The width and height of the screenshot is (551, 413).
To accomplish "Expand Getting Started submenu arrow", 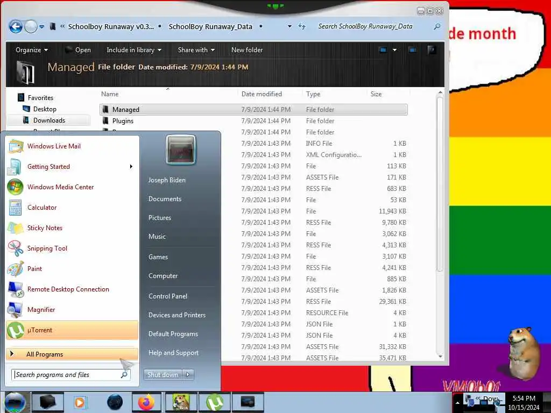I will pyautogui.click(x=131, y=167).
